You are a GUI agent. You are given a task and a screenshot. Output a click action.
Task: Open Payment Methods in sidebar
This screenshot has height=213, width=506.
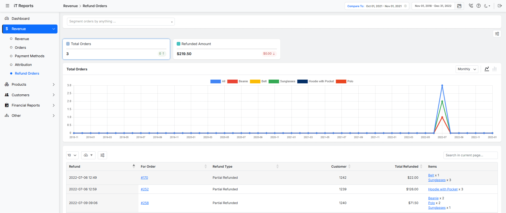(30, 56)
